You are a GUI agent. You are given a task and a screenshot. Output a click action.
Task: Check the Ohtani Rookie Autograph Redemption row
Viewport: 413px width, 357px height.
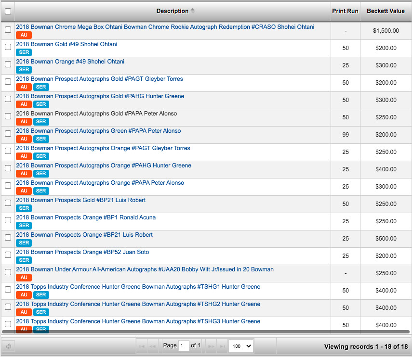(8, 29)
